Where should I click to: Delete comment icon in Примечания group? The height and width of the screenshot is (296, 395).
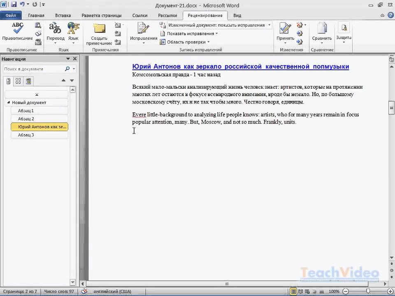118,25
